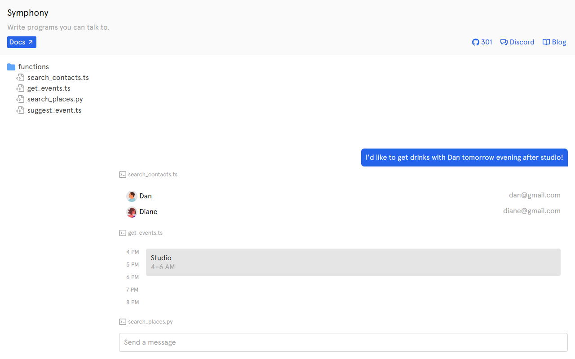Click Dan's avatar

[x=132, y=196]
